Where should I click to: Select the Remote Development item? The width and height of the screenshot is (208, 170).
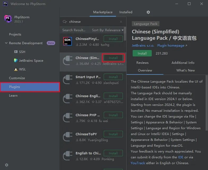click(x=26, y=43)
